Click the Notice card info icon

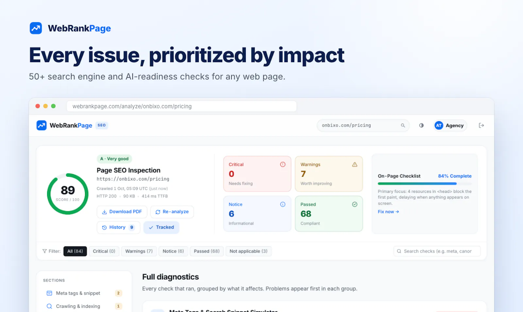pos(283,204)
